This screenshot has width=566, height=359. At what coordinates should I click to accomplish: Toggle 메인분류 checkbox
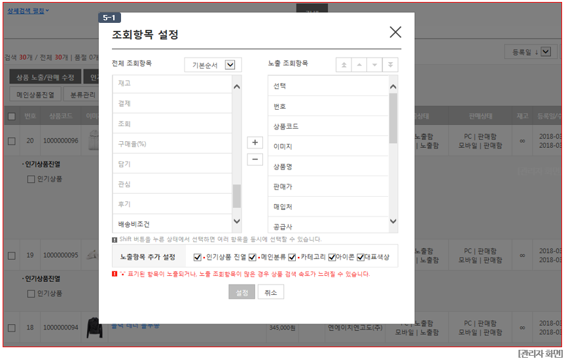pos(253,257)
